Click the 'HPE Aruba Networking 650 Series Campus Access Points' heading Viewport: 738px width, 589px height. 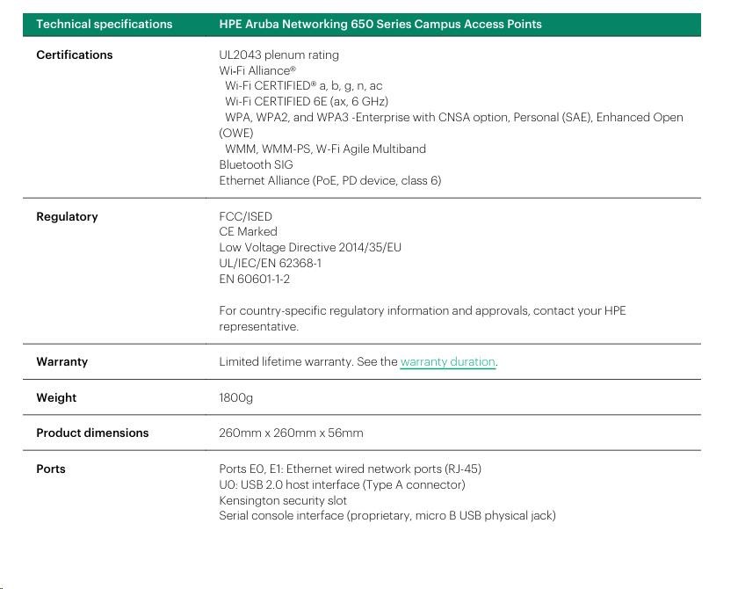pos(380,24)
